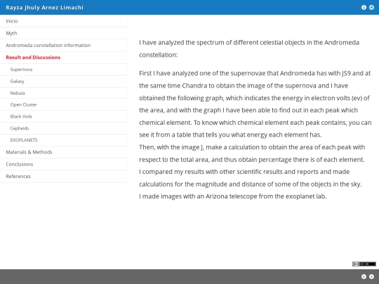The height and width of the screenshot is (284, 379).
Task: Go to previous page arrow in footer
Action: (364, 277)
